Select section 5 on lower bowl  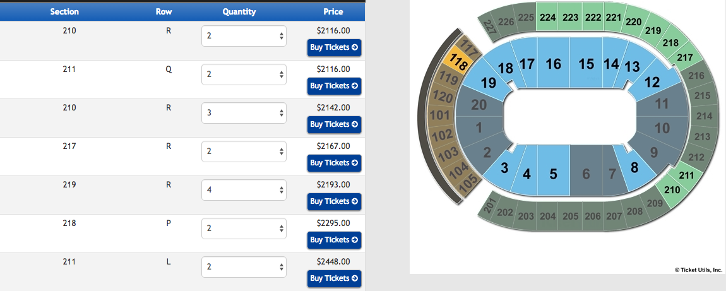553,174
